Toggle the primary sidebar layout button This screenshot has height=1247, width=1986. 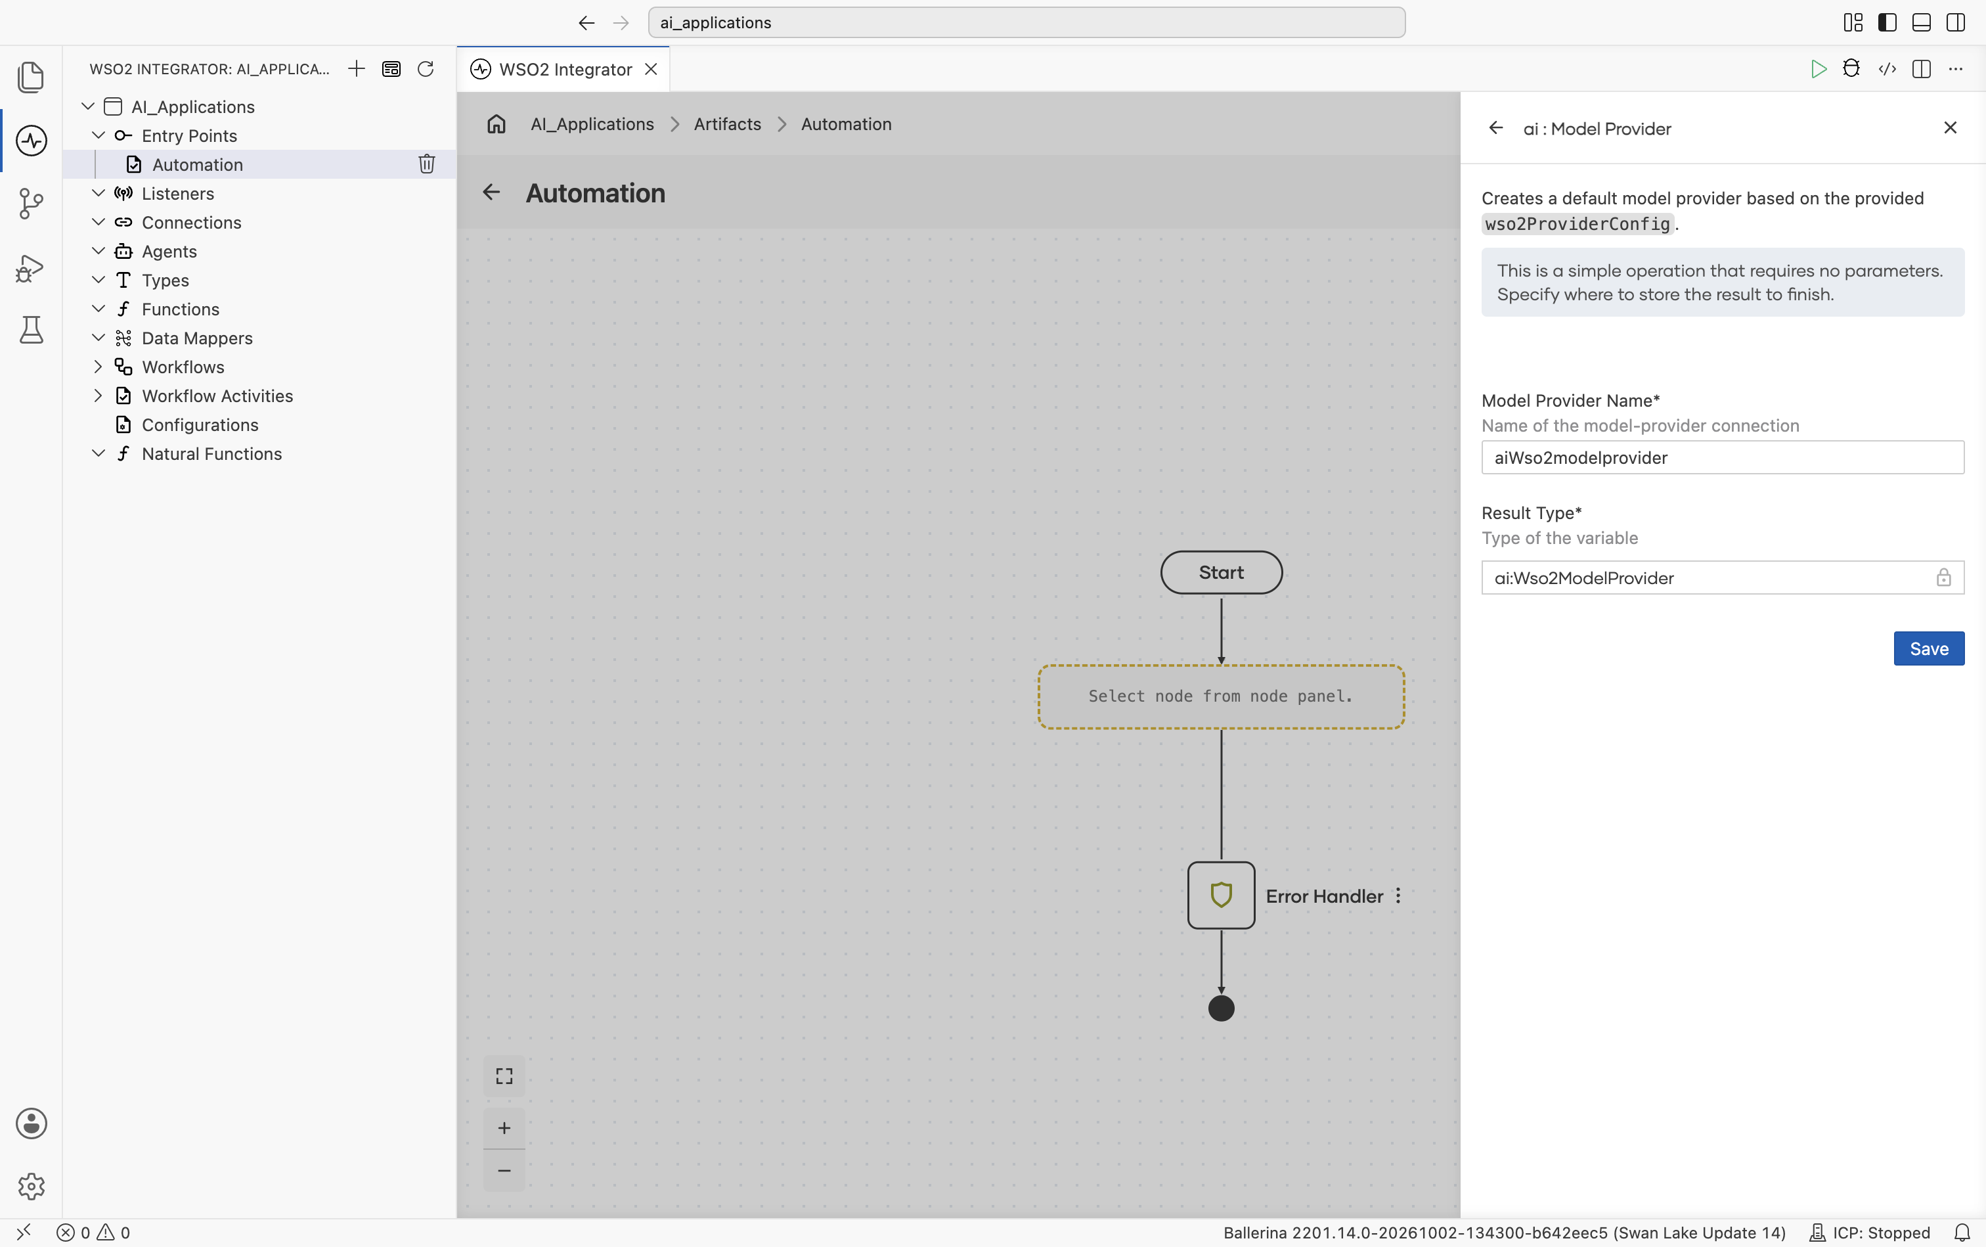(x=1887, y=22)
